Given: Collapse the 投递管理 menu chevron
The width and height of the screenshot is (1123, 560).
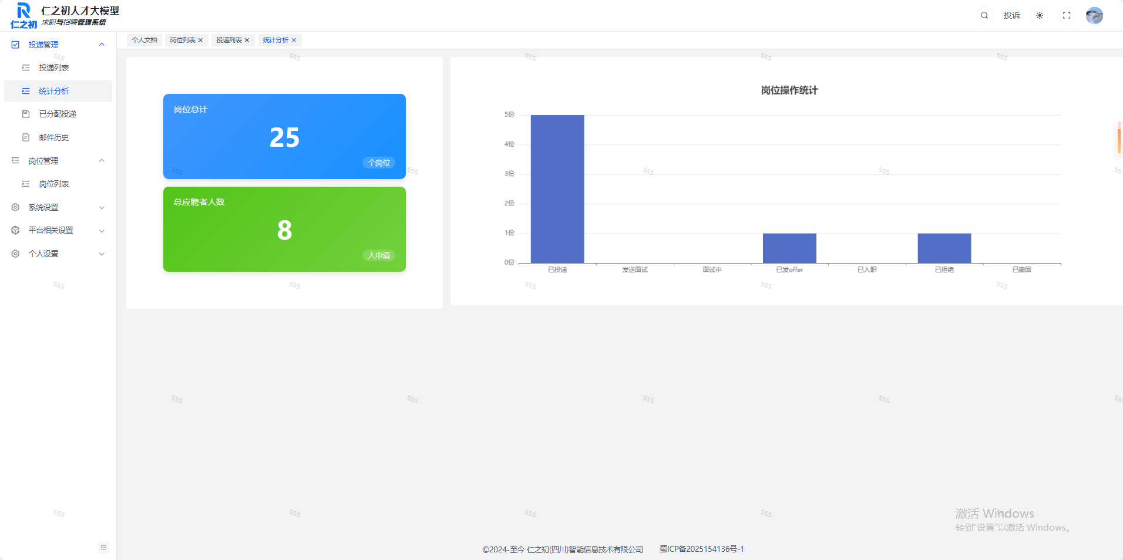Looking at the screenshot, I should (x=102, y=45).
